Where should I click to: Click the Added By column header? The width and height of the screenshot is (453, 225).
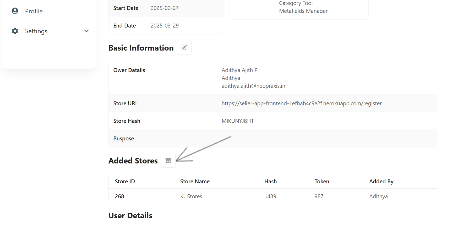[381, 182]
